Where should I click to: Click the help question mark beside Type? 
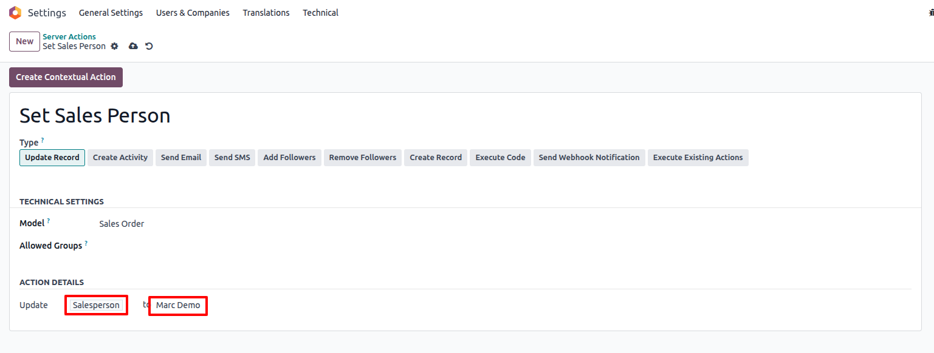point(43,140)
